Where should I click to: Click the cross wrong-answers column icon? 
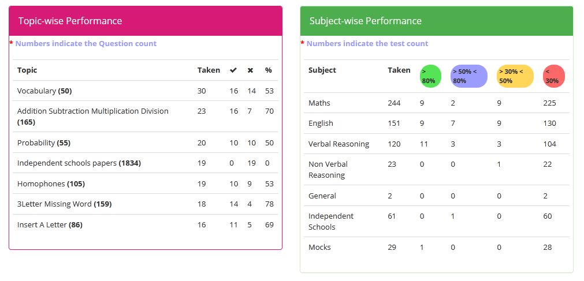pyautogui.click(x=250, y=70)
